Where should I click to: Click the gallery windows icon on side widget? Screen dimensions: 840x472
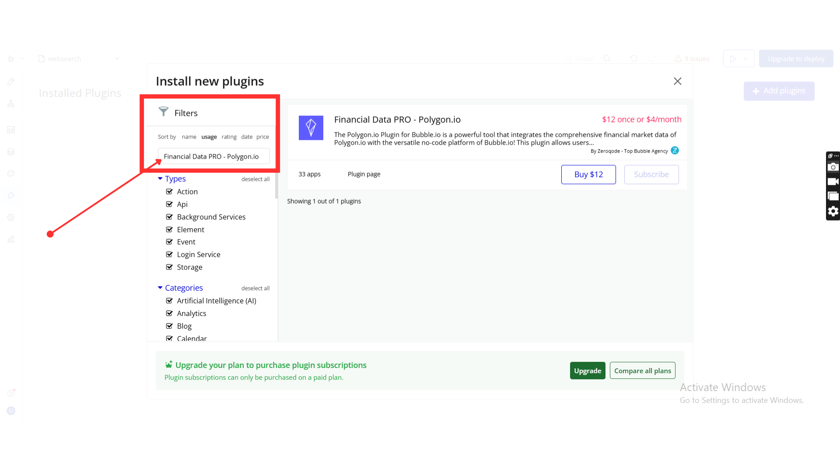point(833,196)
